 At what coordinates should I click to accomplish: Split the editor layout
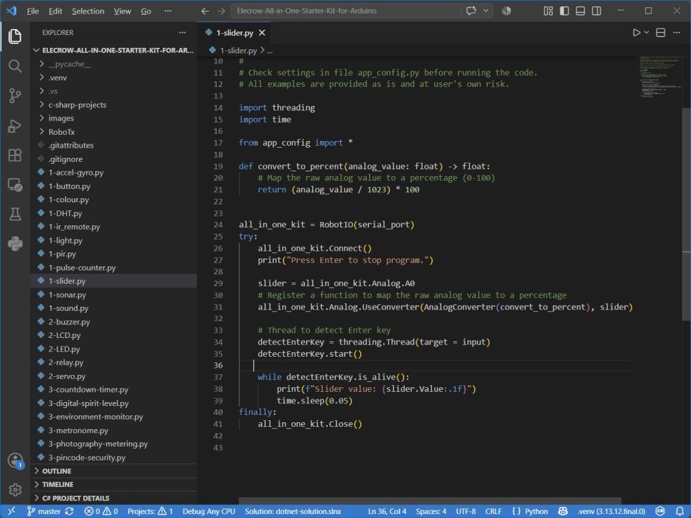(660, 32)
